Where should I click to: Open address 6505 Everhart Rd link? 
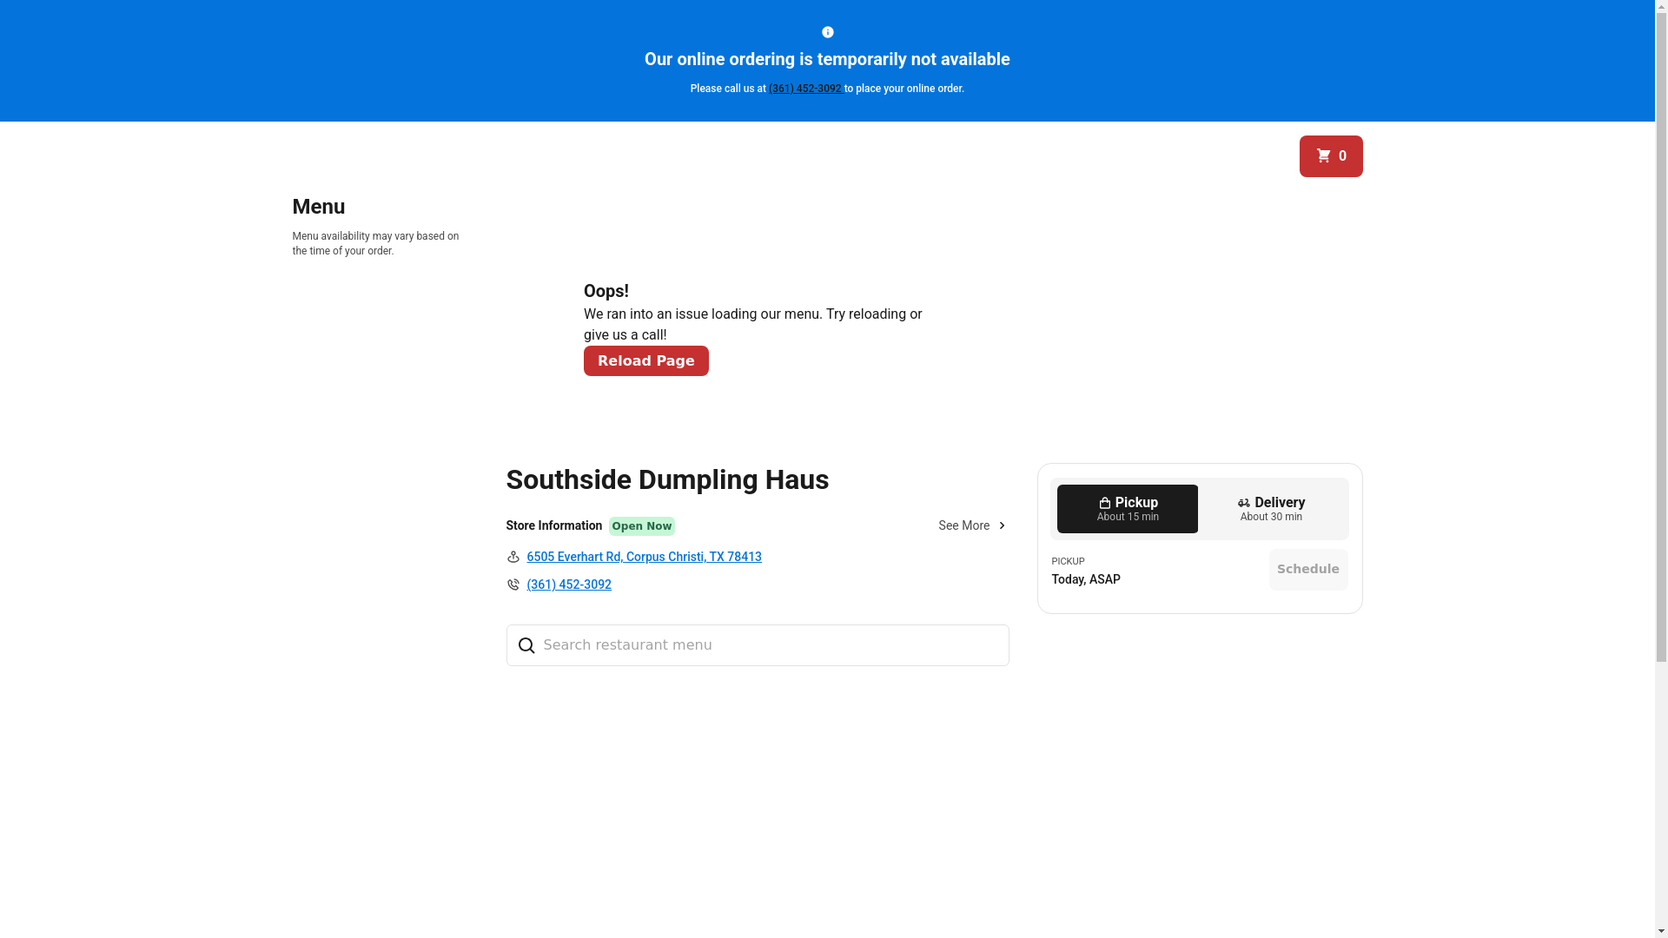tap(644, 557)
